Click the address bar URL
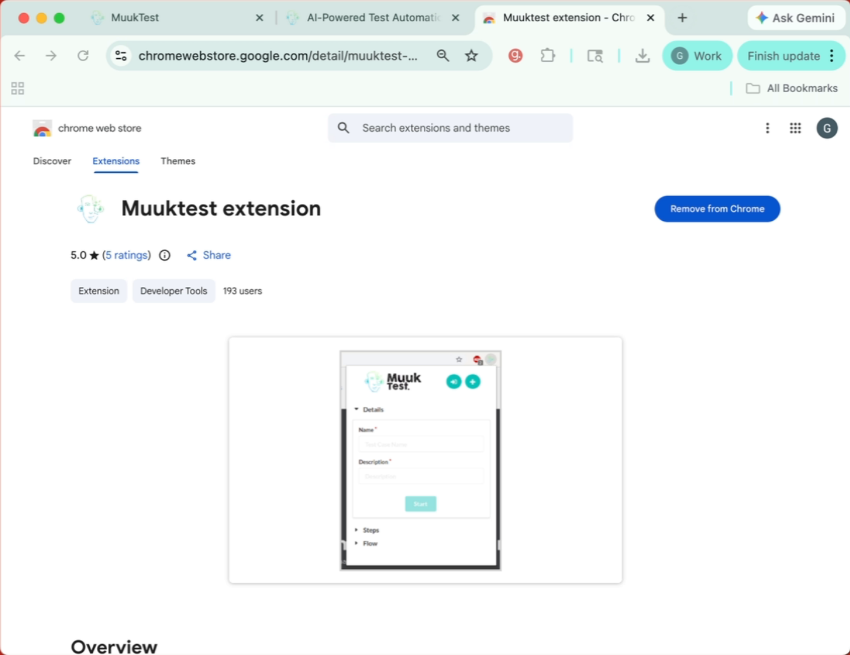Viewport: 850px width, 655px height. (278, 56)
